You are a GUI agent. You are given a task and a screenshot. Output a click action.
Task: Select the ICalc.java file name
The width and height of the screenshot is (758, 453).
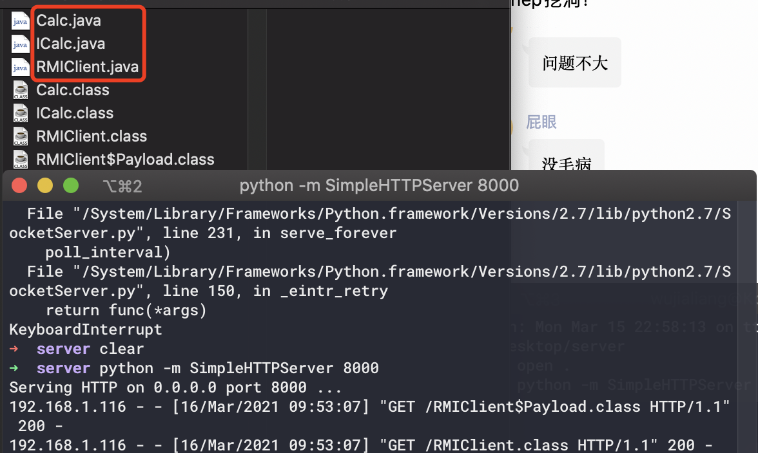coord(70,44)
